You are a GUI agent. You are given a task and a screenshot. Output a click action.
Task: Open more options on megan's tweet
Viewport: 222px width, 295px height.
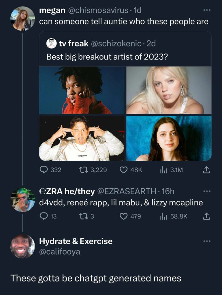tap(207, 10)
